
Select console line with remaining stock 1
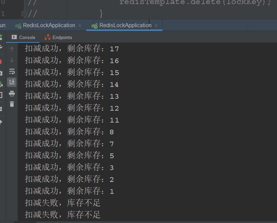pyautogui.click(x=70, y=191)
